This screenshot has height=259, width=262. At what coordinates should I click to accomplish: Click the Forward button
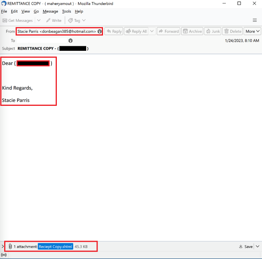[168, 31]
